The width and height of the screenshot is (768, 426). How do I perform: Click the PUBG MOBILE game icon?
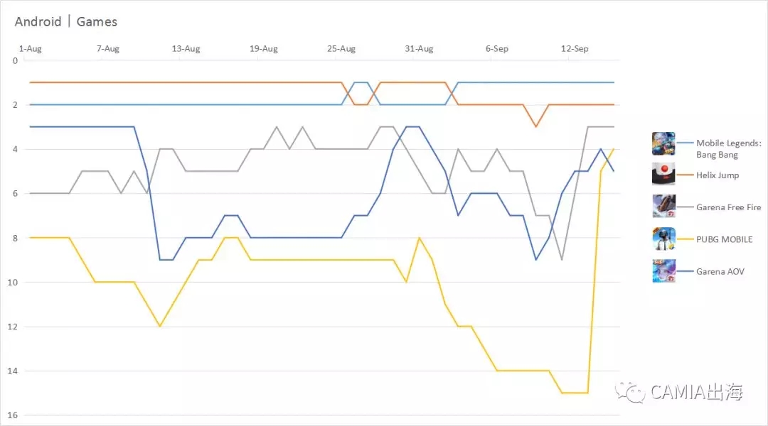(663, 239)
